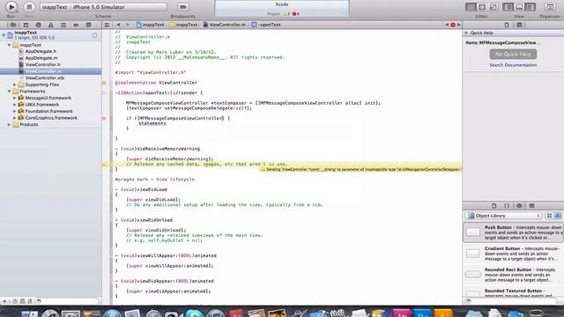564x317 pixels.
Task: Click the warning message about incompatible type
Action: [x=360, y=169]
